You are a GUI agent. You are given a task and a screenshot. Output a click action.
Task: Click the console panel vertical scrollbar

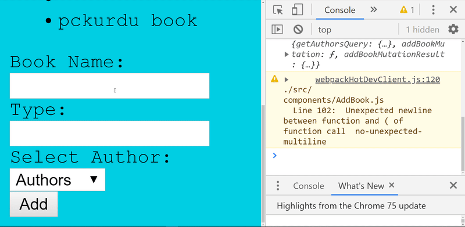[463, 144]
